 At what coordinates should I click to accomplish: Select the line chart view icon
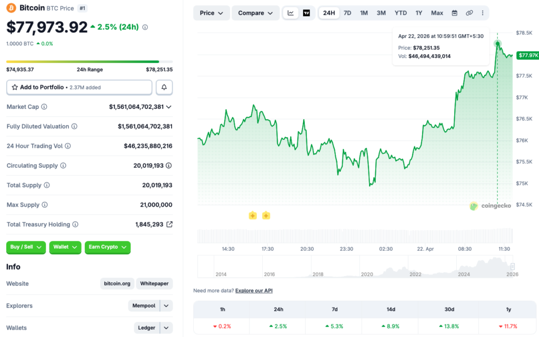[x=290, y=13]
